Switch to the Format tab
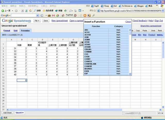 click(x=7, y=31)
